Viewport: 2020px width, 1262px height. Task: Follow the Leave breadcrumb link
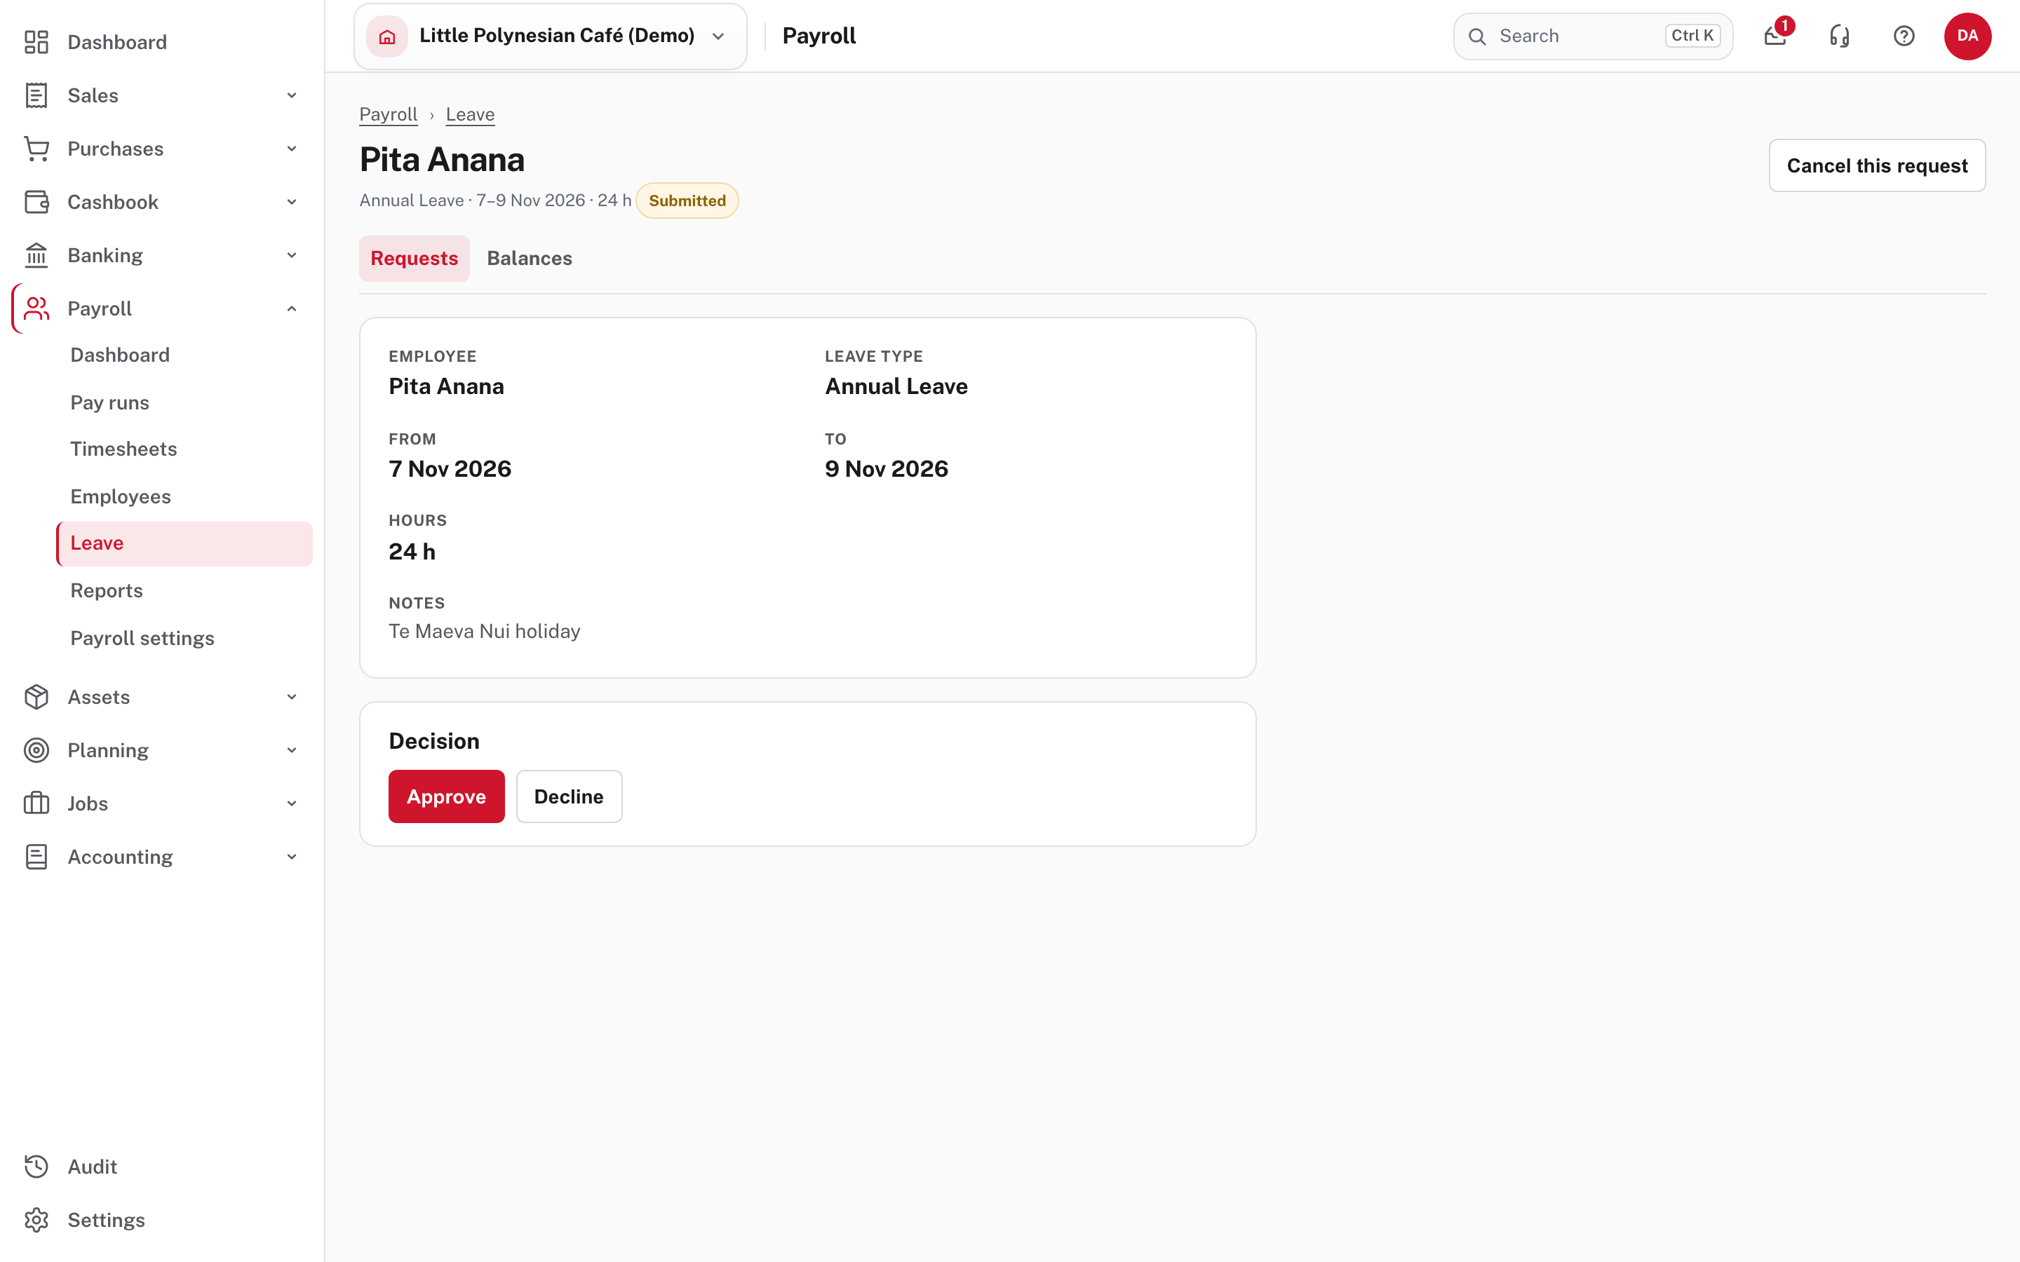pyautogui.click(x=470, y=114)
